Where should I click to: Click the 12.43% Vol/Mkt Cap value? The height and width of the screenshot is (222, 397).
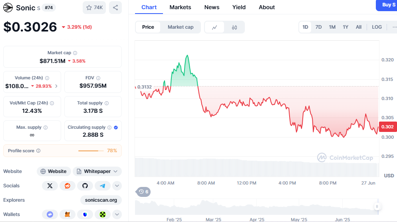32,111
